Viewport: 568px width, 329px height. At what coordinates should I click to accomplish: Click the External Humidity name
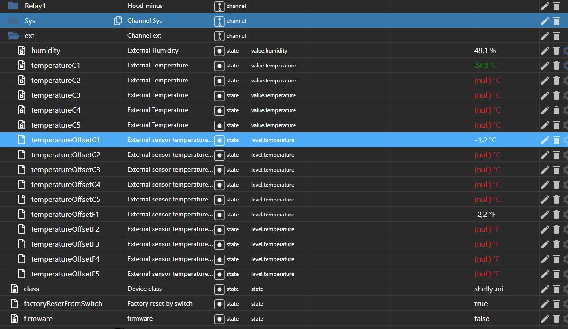tap(153, 50)
